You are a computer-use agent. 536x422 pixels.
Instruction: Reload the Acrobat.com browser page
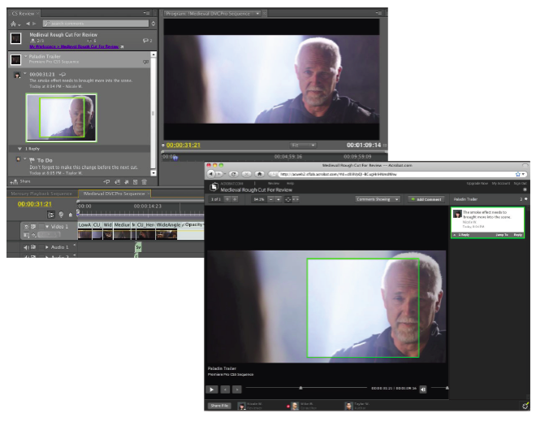pos(234,174)
